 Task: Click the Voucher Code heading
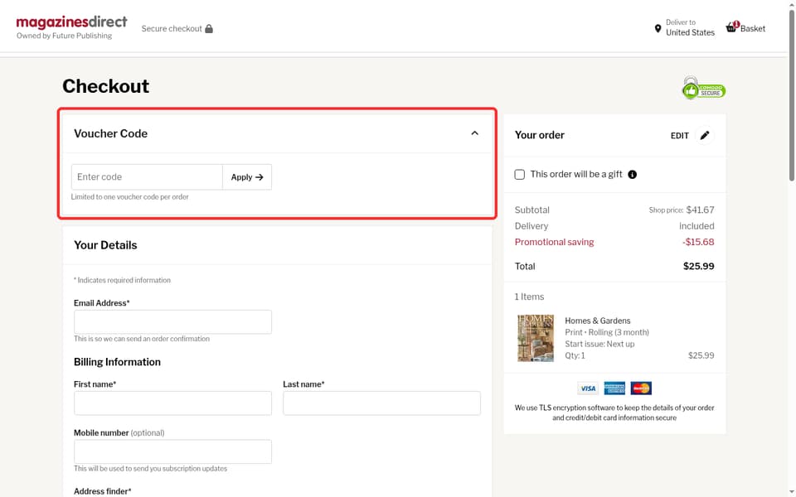110,133
